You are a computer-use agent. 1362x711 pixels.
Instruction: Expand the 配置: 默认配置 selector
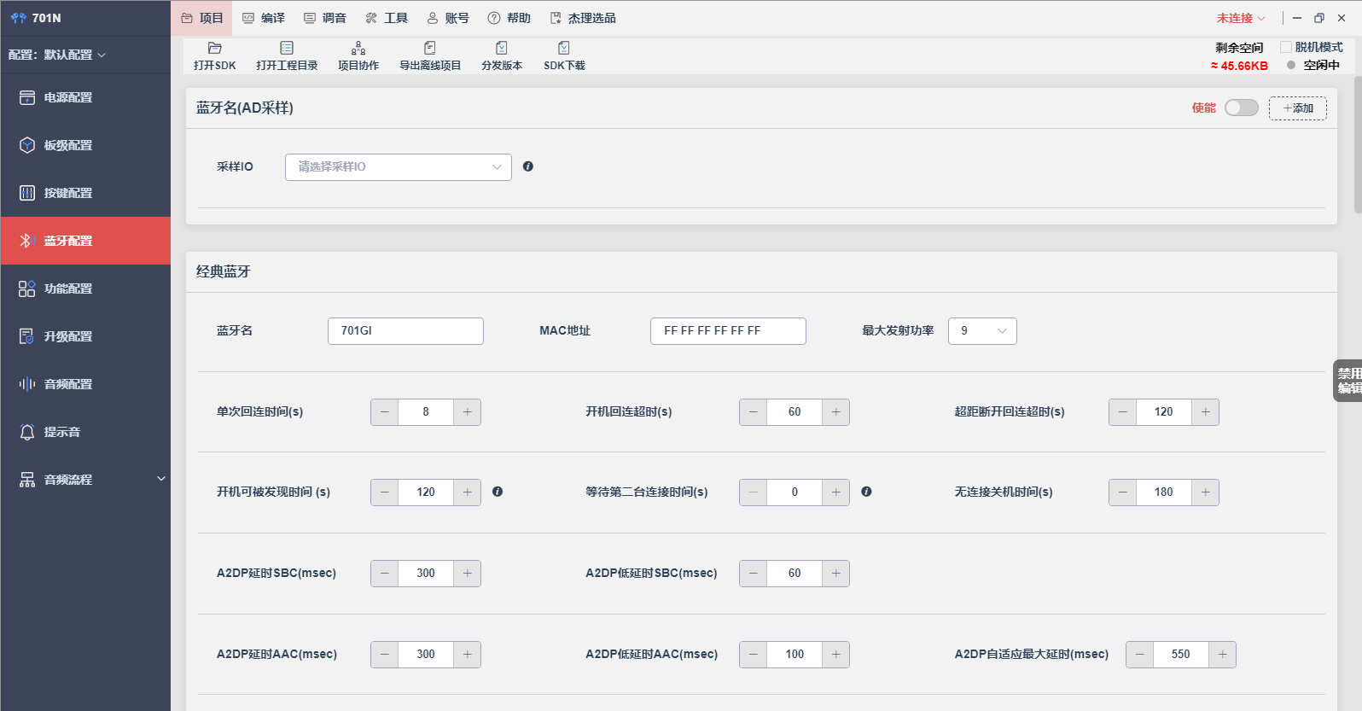click(57, 55)
